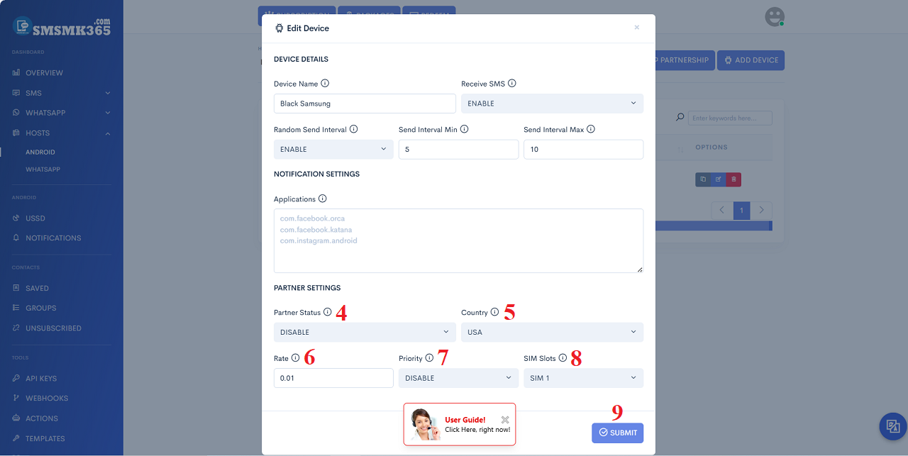Viewport: 908px width, 456px height.
Task: Click the keyword search field behind the dialog
Action: click(x=730, y=118)
